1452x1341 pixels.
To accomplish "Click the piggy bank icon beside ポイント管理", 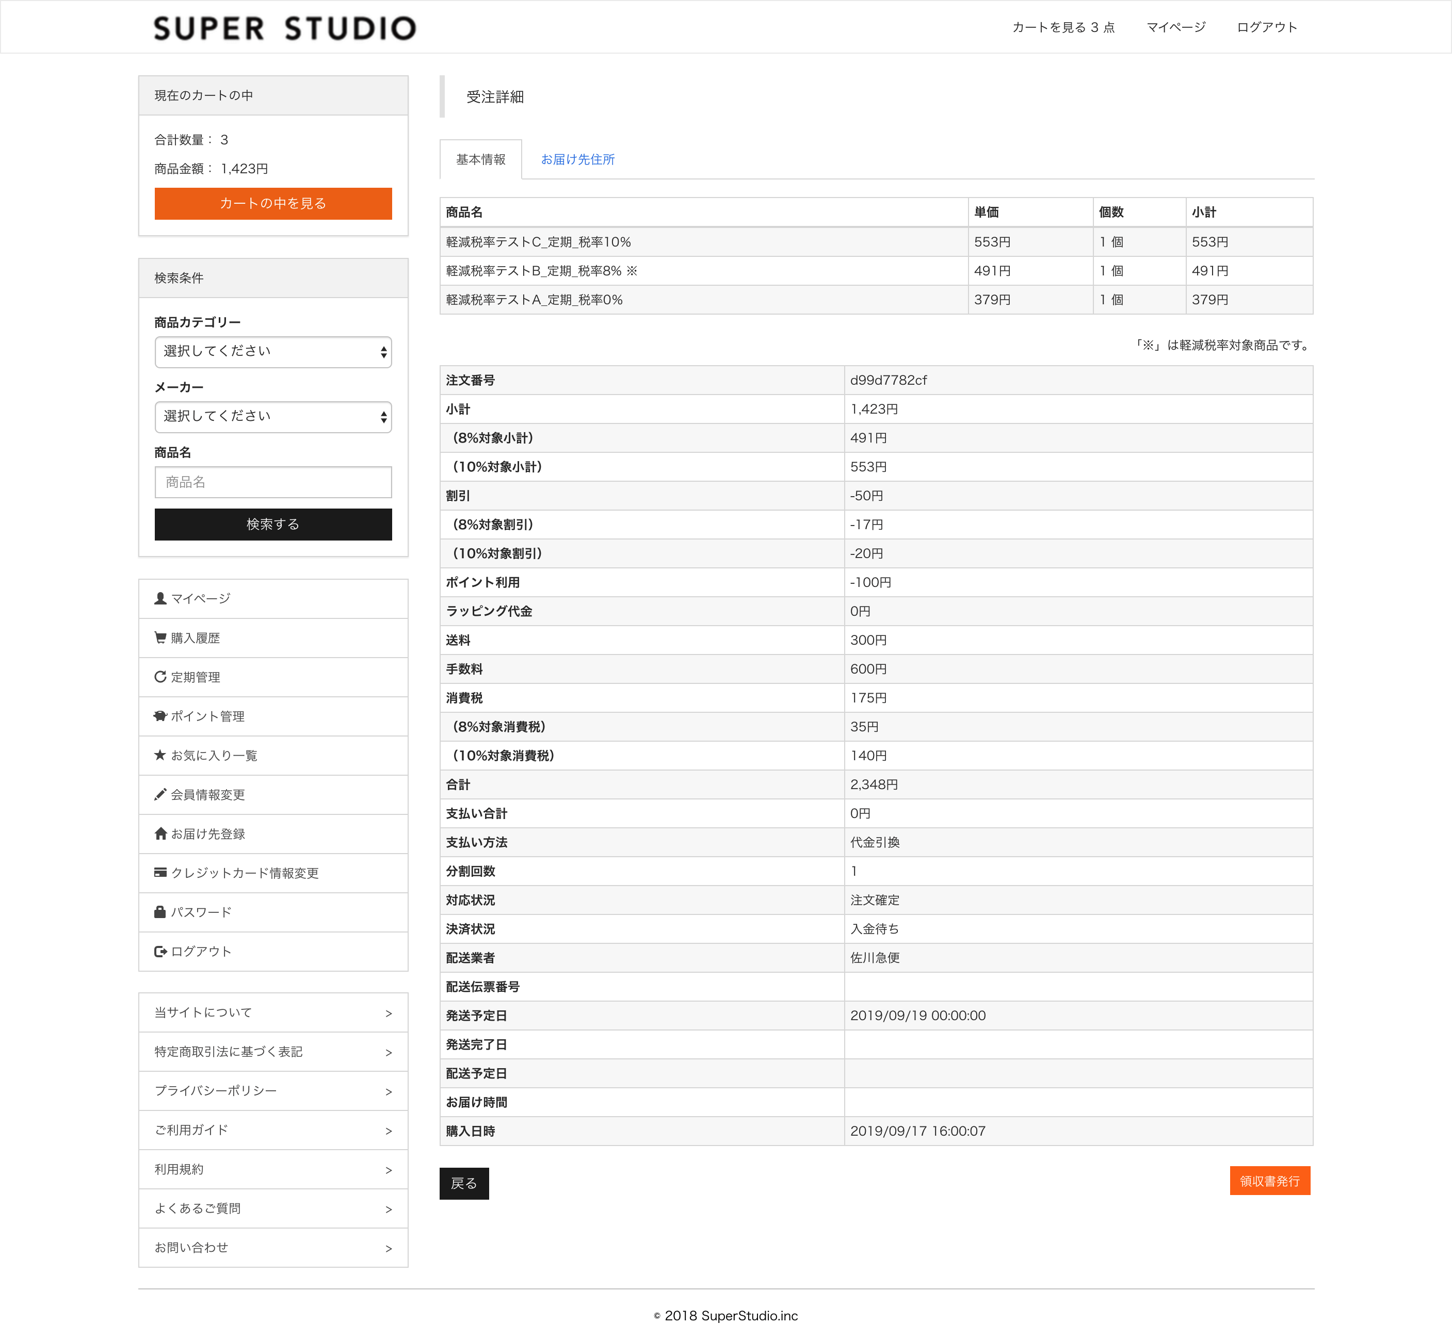I will [160, 716].
